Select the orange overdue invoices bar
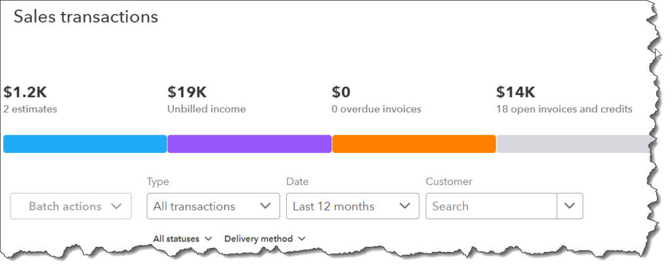Image resolution: width=672 pixels, height=271 pixels. 414,144
